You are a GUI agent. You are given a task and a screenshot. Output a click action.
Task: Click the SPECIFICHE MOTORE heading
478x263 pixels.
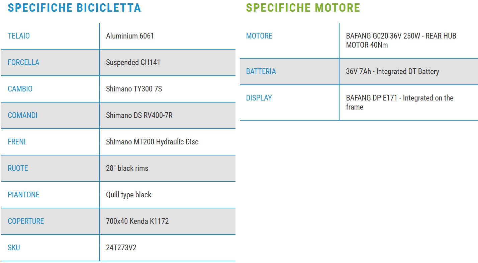click(x=303, y=8)
